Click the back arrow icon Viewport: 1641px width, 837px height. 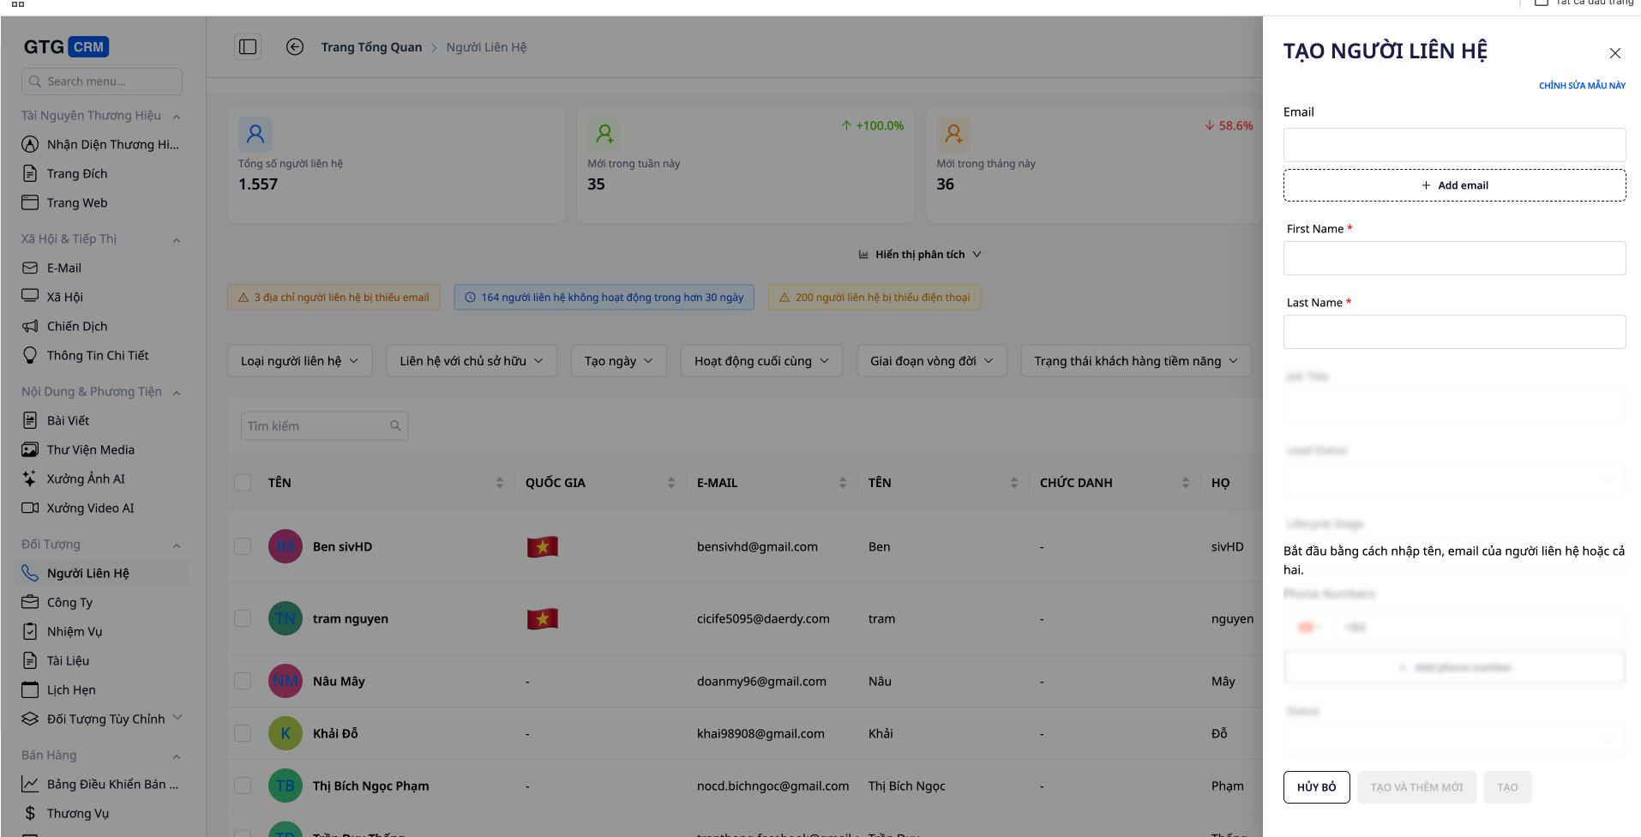click(295, 47)
